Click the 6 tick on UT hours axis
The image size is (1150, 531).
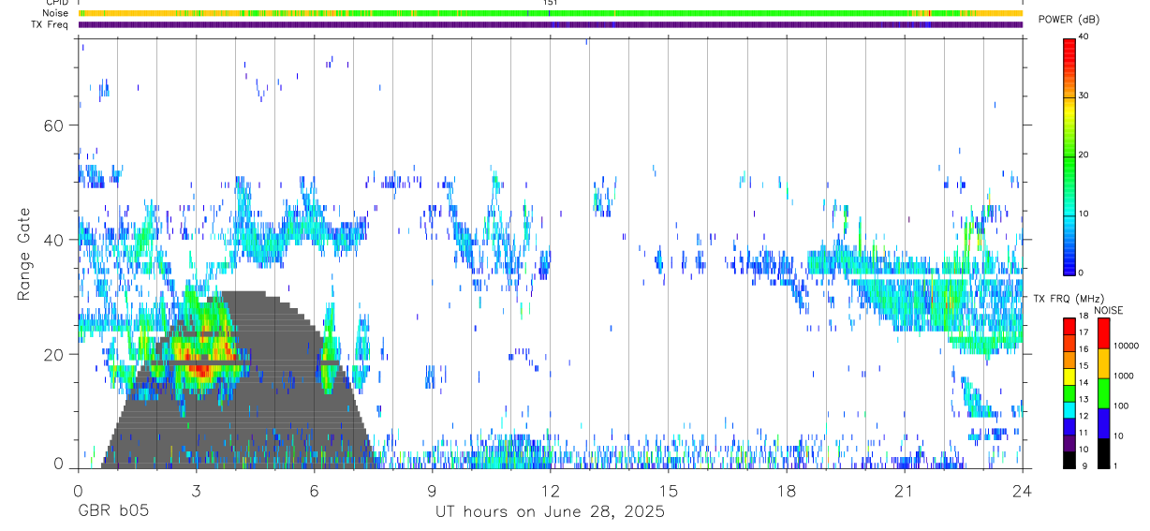point(314,490)
